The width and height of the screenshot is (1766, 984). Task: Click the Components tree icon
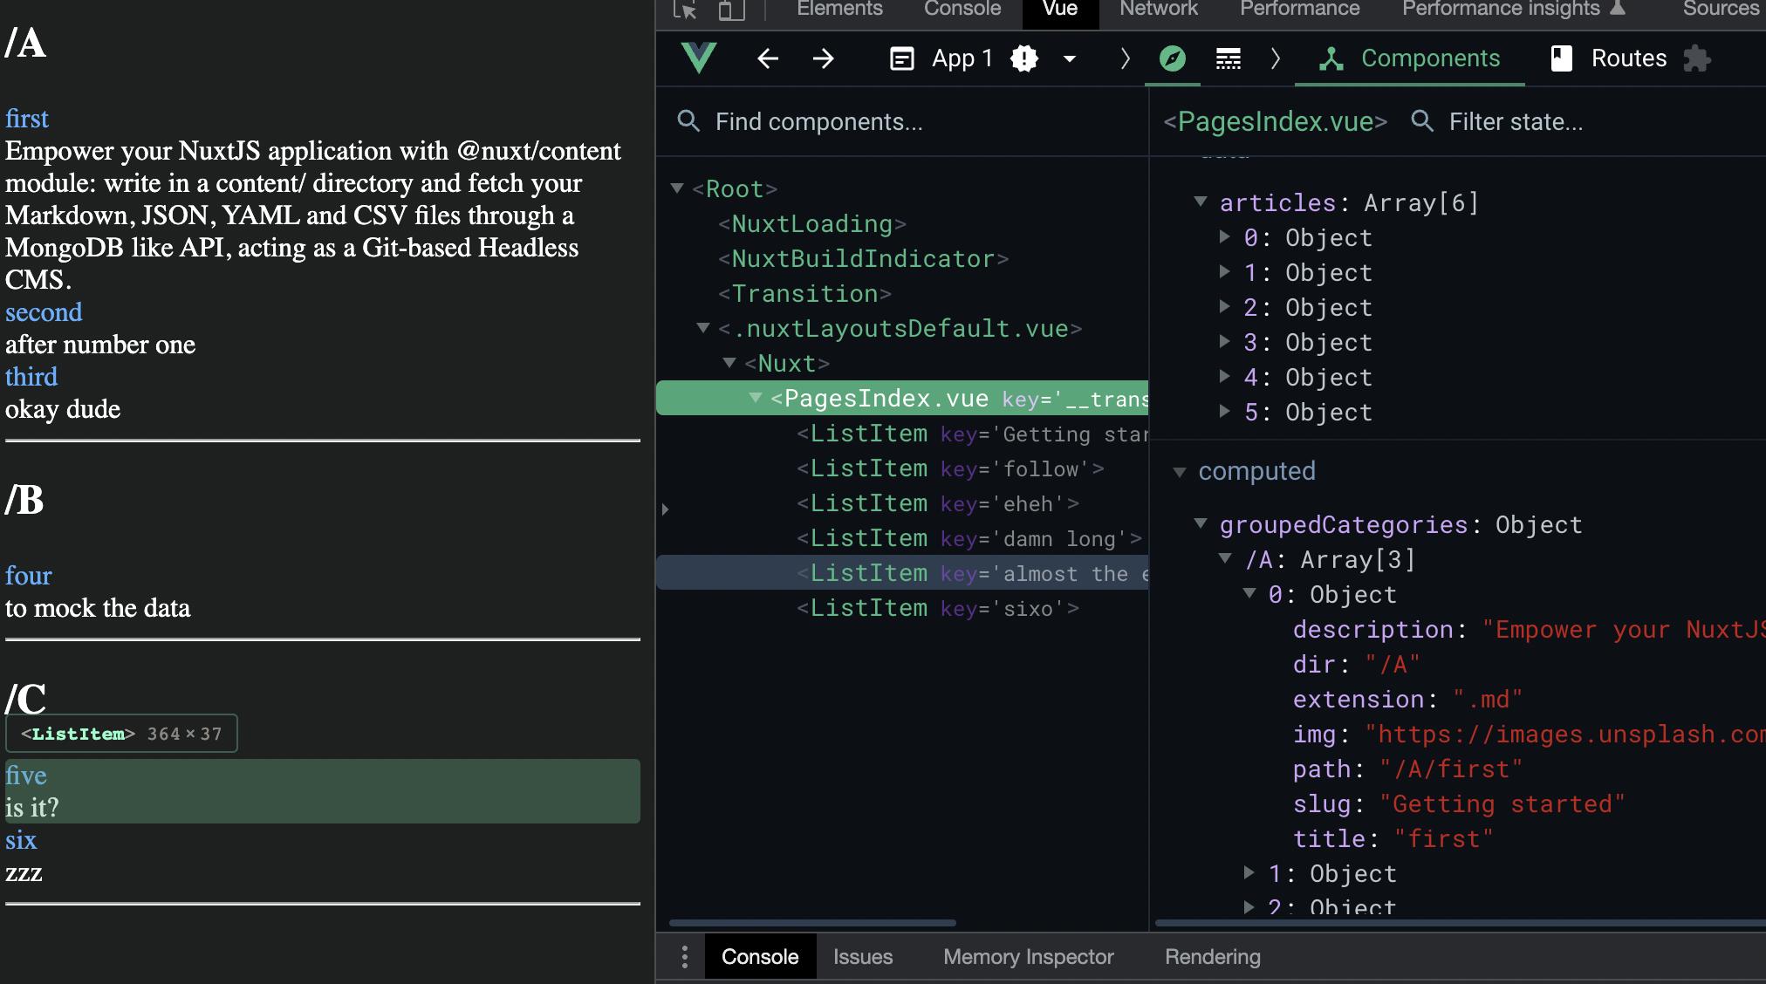tap(1331, 58)
